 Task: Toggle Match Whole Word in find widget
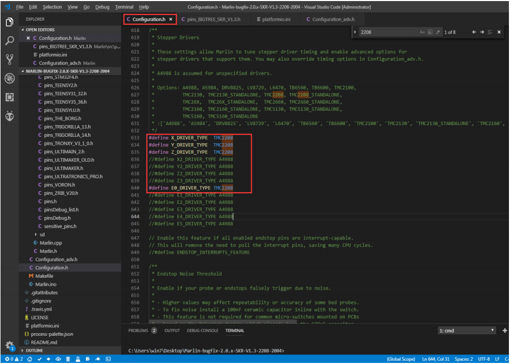click(431, 32)
